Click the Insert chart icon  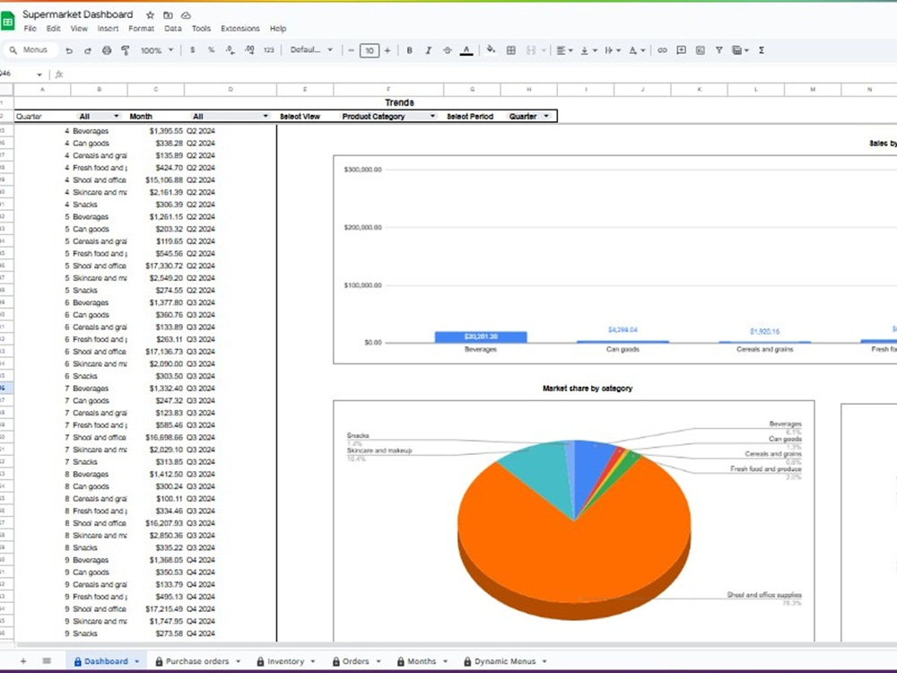pos(701,50)
